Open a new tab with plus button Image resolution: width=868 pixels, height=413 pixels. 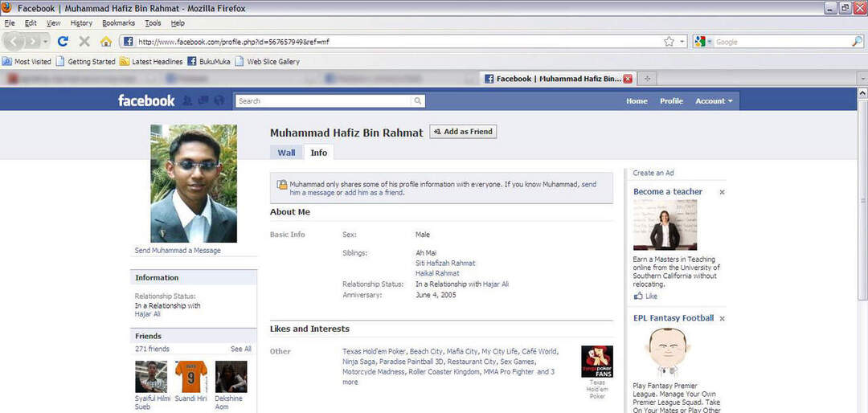tap(648, 79)
